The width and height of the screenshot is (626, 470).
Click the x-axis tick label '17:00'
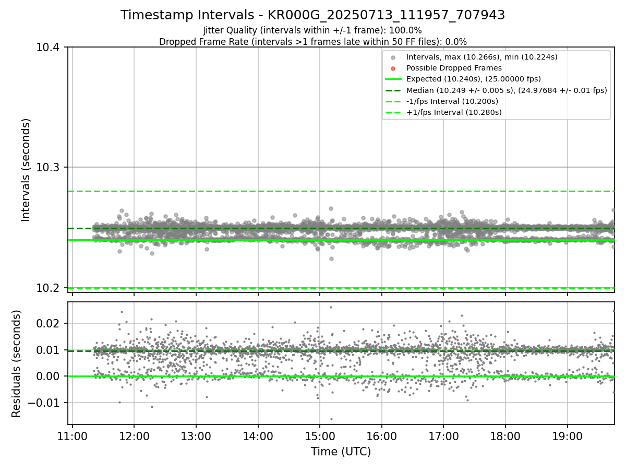coord(443,436)
